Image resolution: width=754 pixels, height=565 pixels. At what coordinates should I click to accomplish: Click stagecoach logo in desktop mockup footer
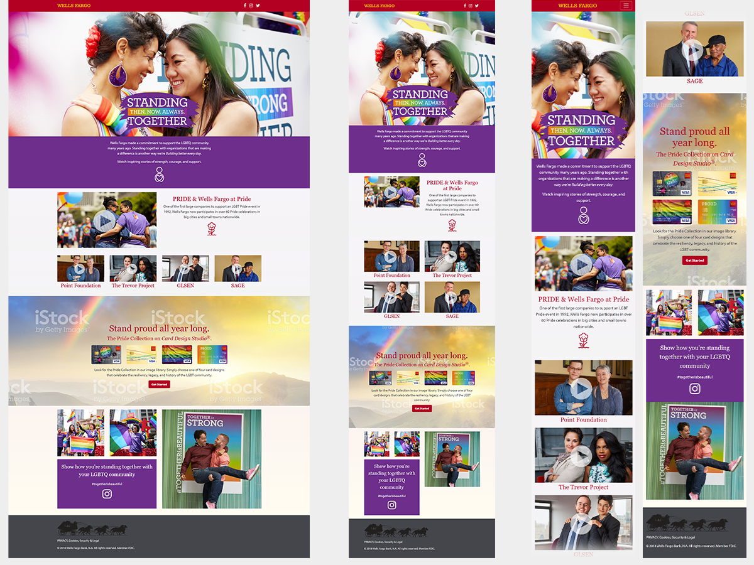click(92, 529)
